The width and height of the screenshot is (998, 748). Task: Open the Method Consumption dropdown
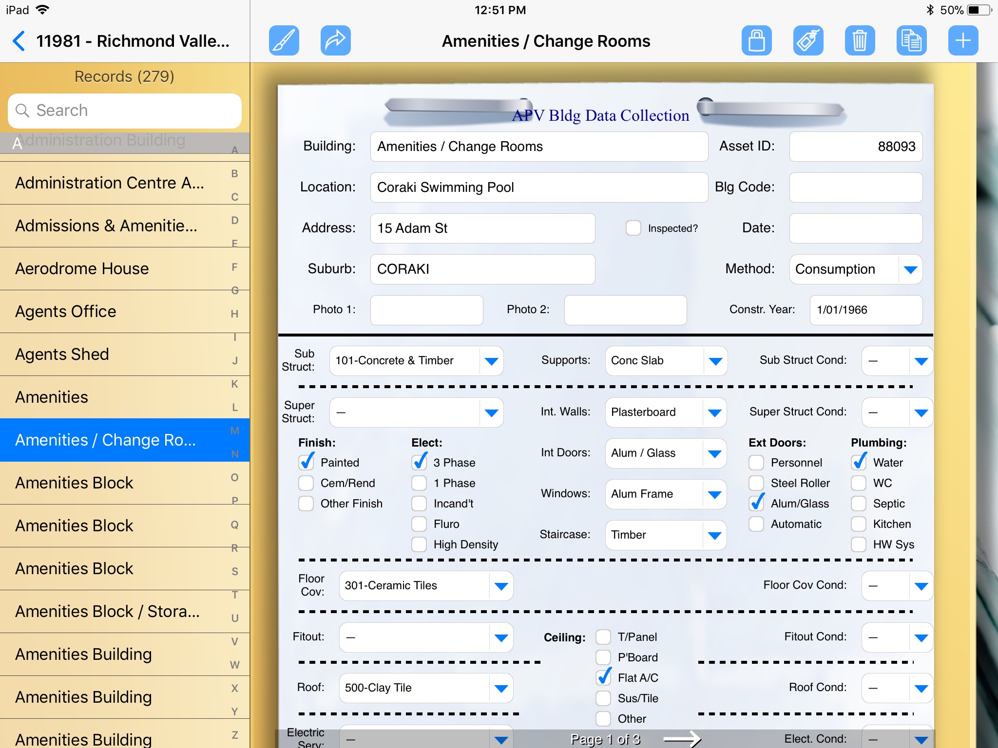click(910, 269)
